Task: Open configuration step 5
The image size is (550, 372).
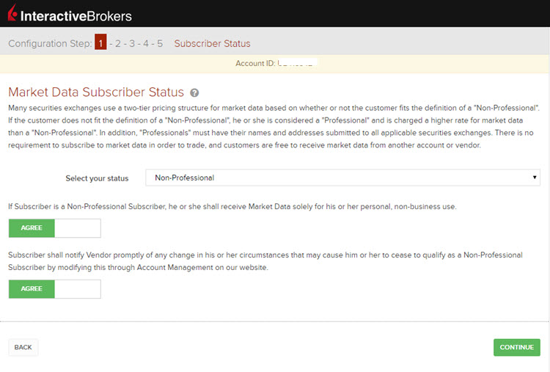Action: coord(160,43)
